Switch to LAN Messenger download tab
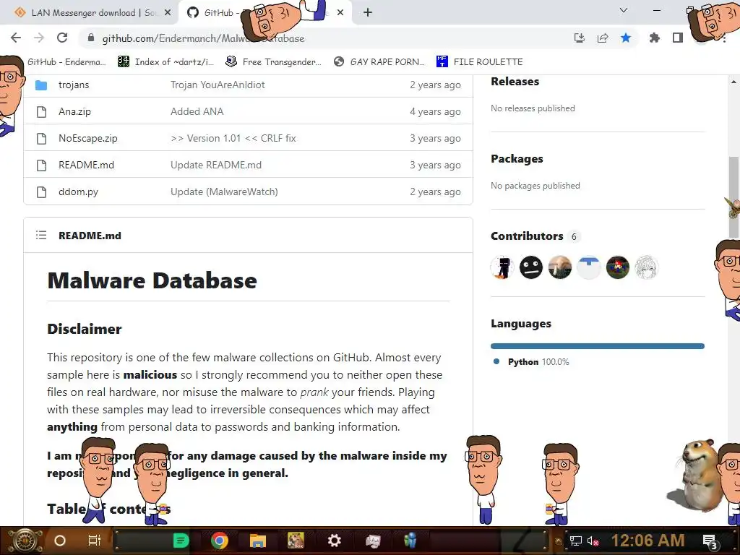Image resolution: width=740 pixels, height=555 pixels. (87, 13)
